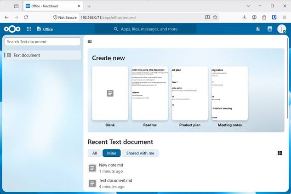Select the Office - Nextcloud browser tab
The height and width of the screenshot is (194, 291).
click(53, 6)
